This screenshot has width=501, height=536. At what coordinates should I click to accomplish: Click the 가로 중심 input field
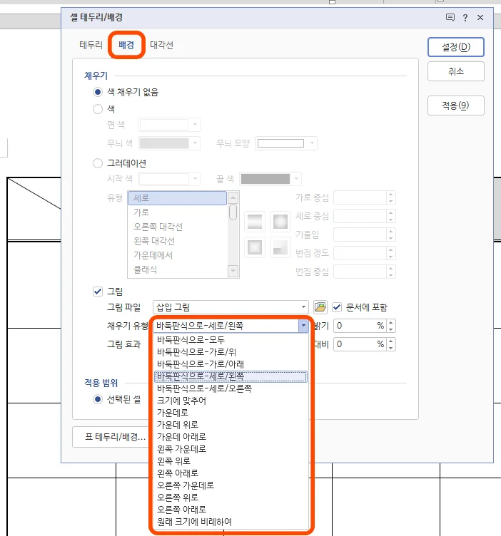tap(360, 197)
